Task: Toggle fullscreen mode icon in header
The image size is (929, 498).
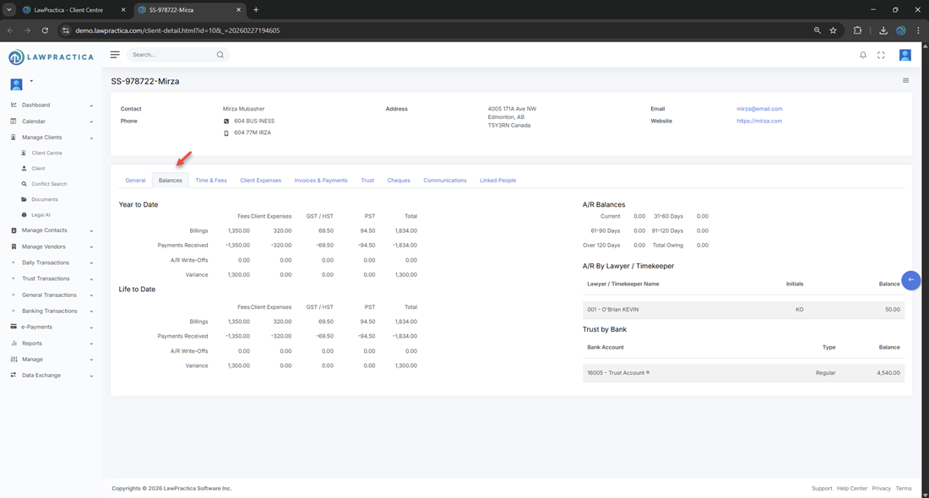Action: click(x=881, y=55)
